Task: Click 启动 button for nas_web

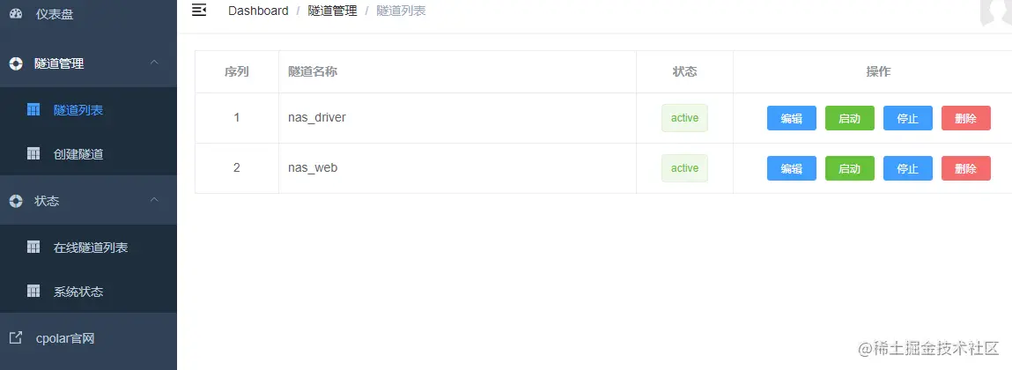Action: pyautogui.click(x=849, y=168)
